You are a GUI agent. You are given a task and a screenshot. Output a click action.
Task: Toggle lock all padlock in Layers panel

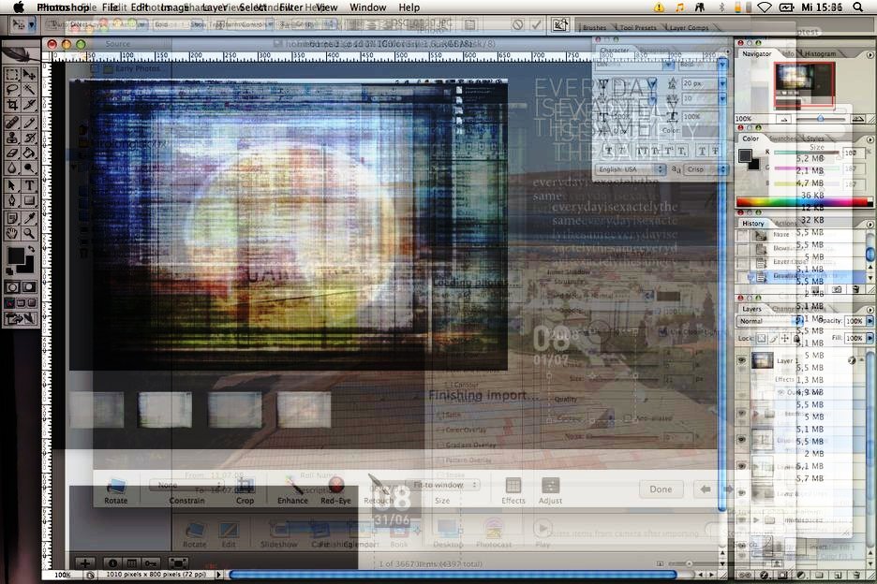pyautogui.click(x=796, y=338)
